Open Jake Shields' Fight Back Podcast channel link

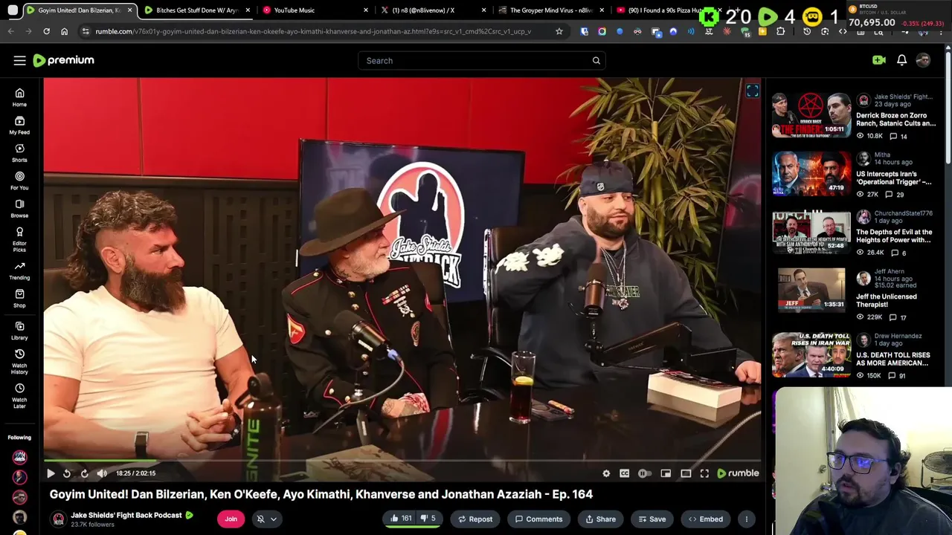pyautogui.click(x=126, y=514)
